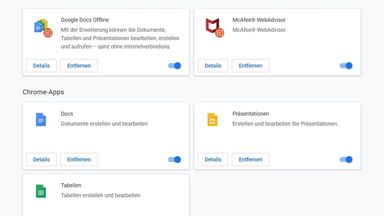Open Details for McAfee WebAdvisor
This screenshot has height=216, width=384.
213,65
